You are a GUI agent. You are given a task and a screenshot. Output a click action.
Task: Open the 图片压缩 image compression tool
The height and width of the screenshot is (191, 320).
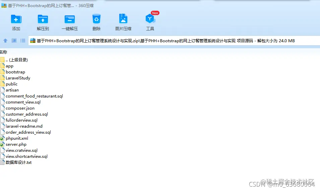[123, 19]
